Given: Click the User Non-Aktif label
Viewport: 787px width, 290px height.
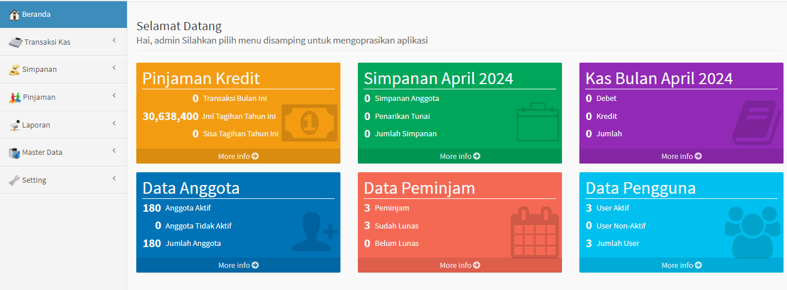Looking at the screenshot, I should 621,226.
